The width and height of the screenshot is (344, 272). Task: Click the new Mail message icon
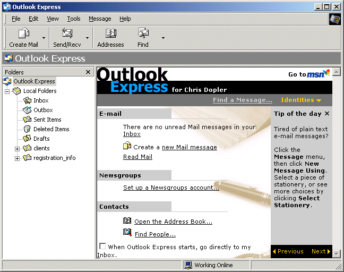pos(127,146)
